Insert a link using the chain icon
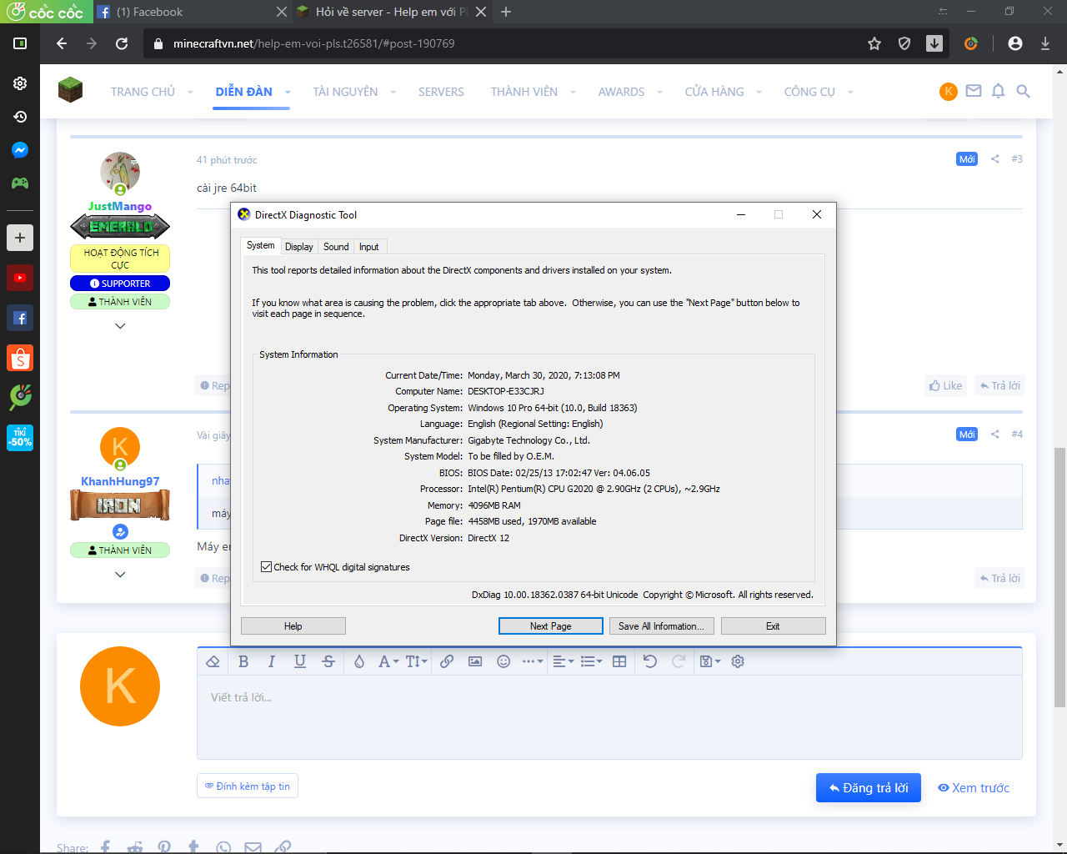Image resolution: width=1067 pixels, height=854 pixels. [x=447, y=661]
